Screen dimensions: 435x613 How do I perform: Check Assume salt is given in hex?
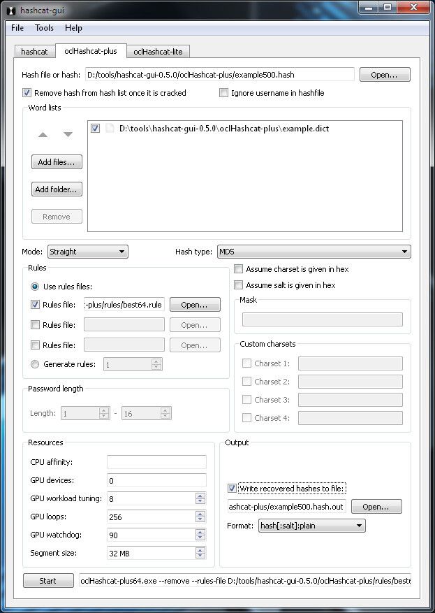click(238, 285)
